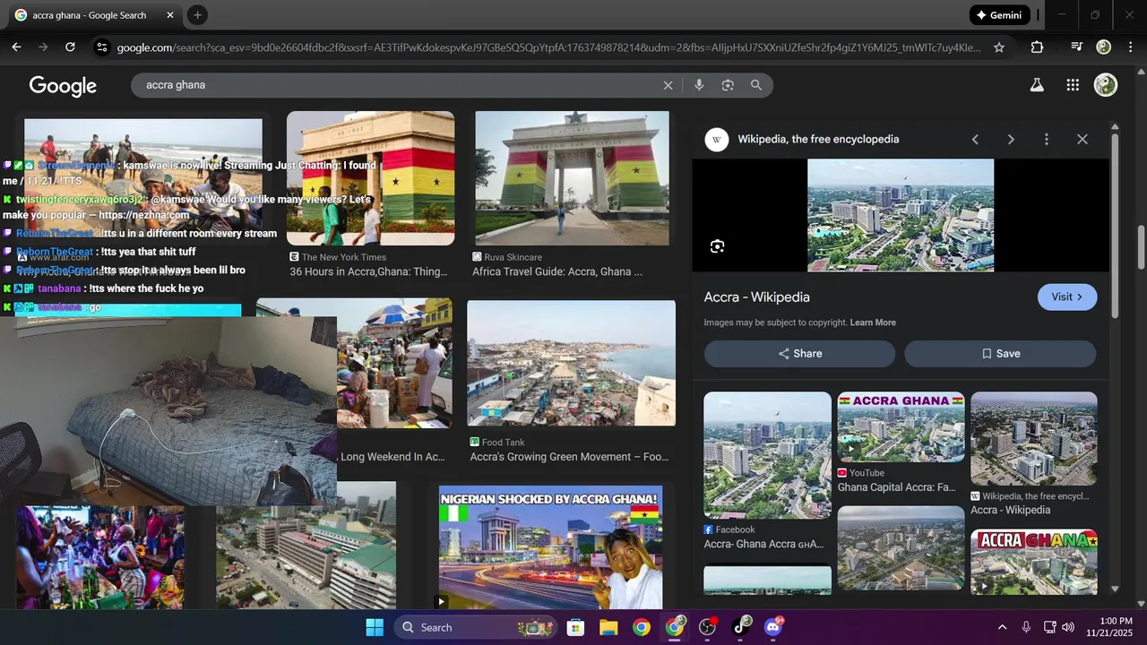Screen dimensions: 1147x645
Task: Open Google apps grid
Action: pyautogui.click(x=1073, y=85)
